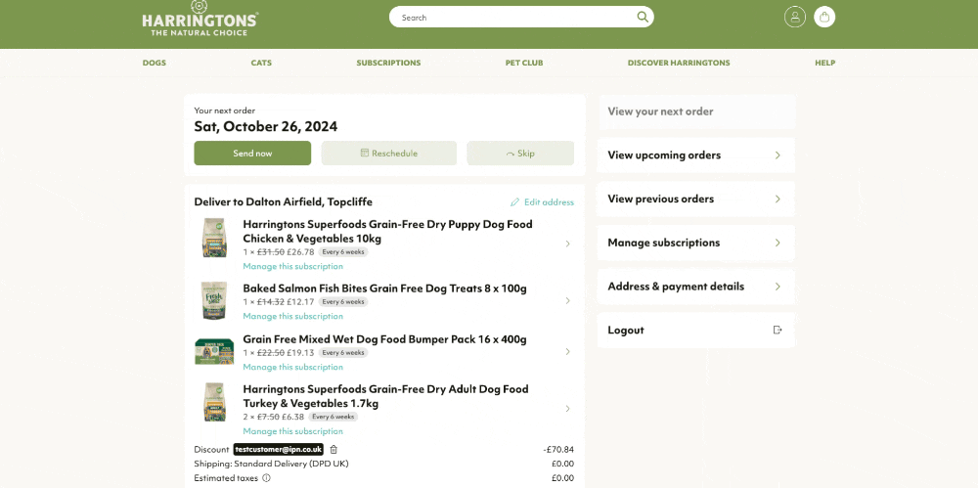This screenshot has width=978, height=488.
Task: Expand Adult Dog Food Turkey row chevron
Action: coord(567,409)
